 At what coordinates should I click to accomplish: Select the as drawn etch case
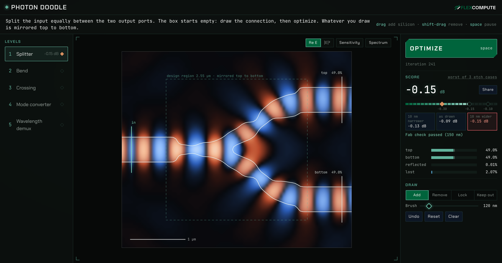tap(451, 121)
